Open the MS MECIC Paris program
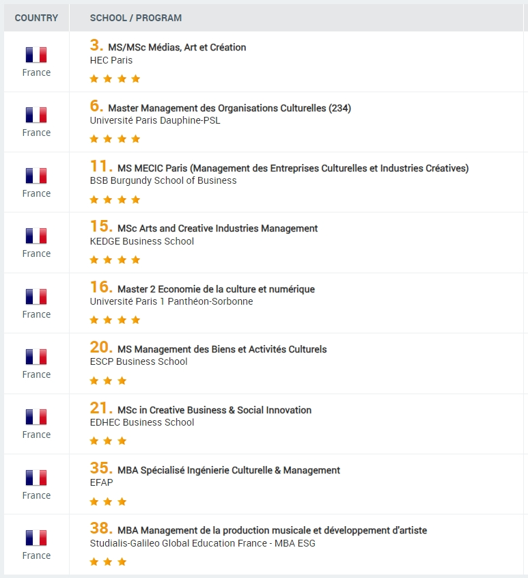This screenshot has height=578, width=528. tap(293, 168)
